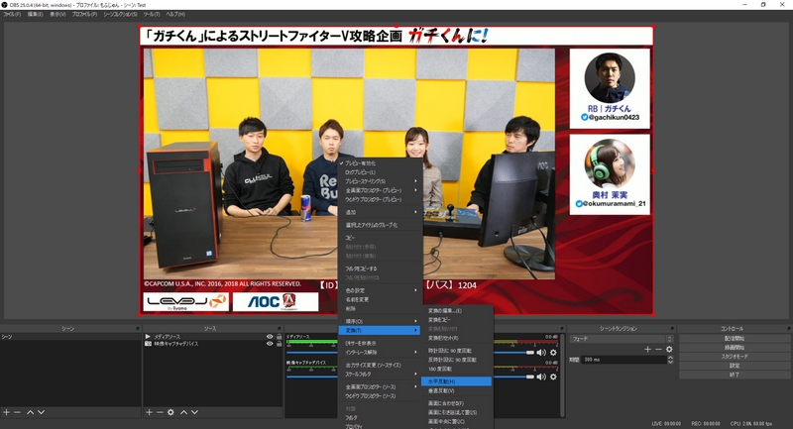Select 水平反転(H) in transform submenu
This screenshot has height=429, width=793.
[456, 381]
